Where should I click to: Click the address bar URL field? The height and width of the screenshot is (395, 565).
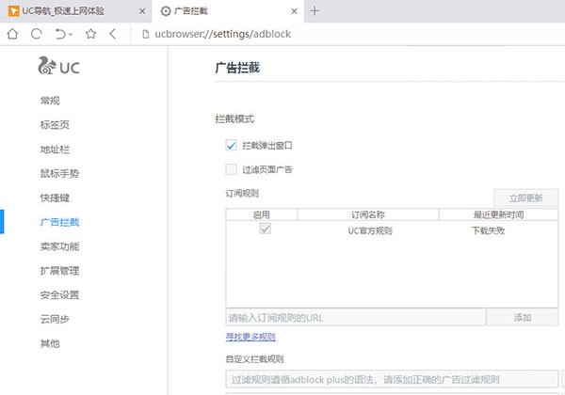tap(222, 34)
